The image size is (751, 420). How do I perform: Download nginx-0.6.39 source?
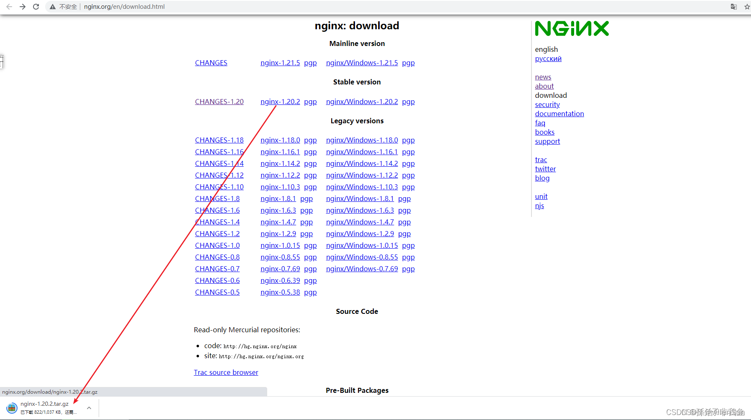[280, 280]
